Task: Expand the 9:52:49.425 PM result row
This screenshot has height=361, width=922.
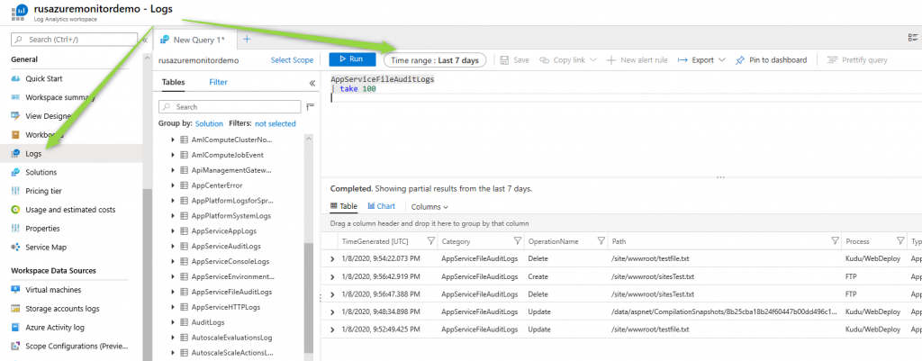Action: [x=332, y=329]
